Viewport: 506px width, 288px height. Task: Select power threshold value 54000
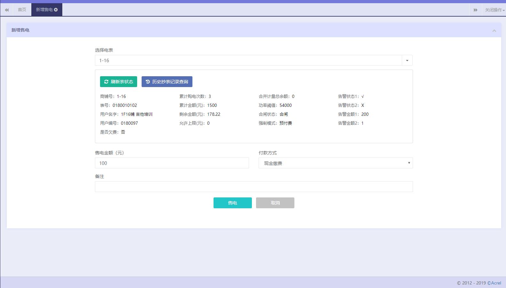286,105
